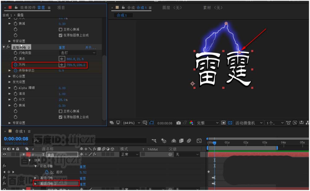Image resolution: width=310 pixels, height=191 pixels.
Task: Click the region of interest icon
Action: [x=223, y=123]
